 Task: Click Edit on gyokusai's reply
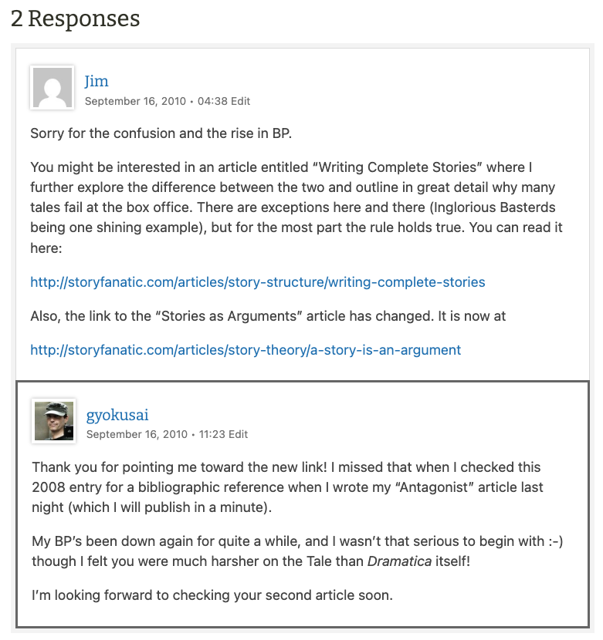[239, 434]
